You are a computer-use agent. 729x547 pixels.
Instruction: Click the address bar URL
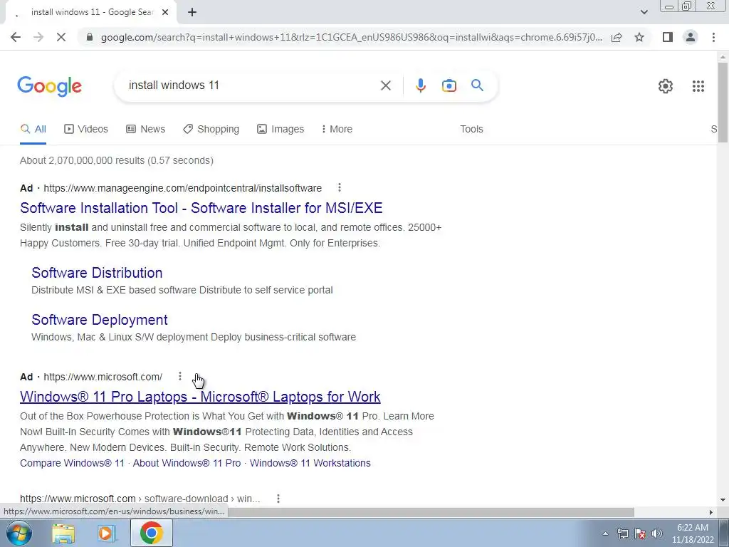click(x=352, y=37)
